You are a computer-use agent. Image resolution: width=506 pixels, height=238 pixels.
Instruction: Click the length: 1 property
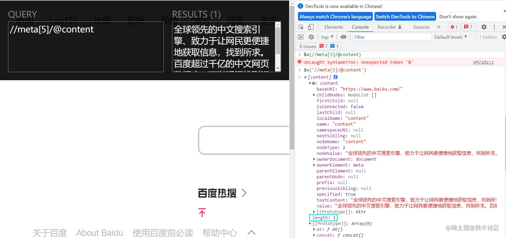point(324,218)
